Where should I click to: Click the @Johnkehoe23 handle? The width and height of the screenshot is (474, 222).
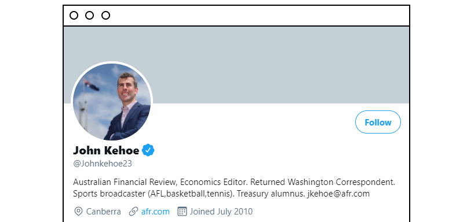click(103, 164)
